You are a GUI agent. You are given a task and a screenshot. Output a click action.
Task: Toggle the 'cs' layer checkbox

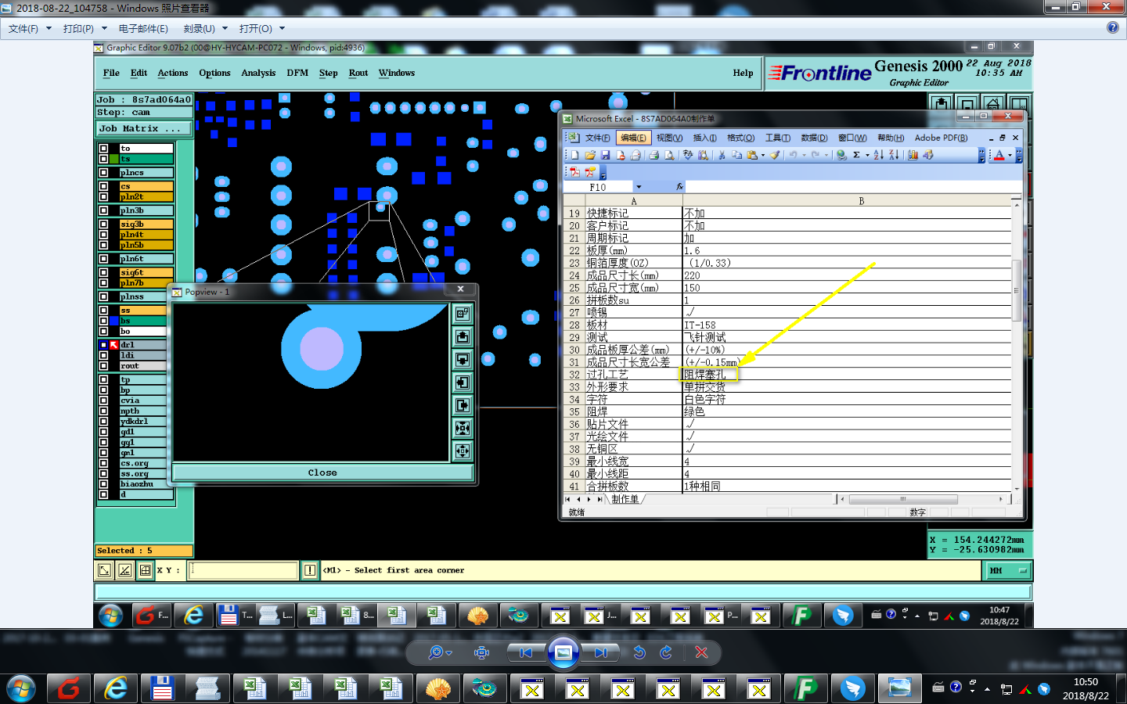pyautogui.click(x=103, y=186)
